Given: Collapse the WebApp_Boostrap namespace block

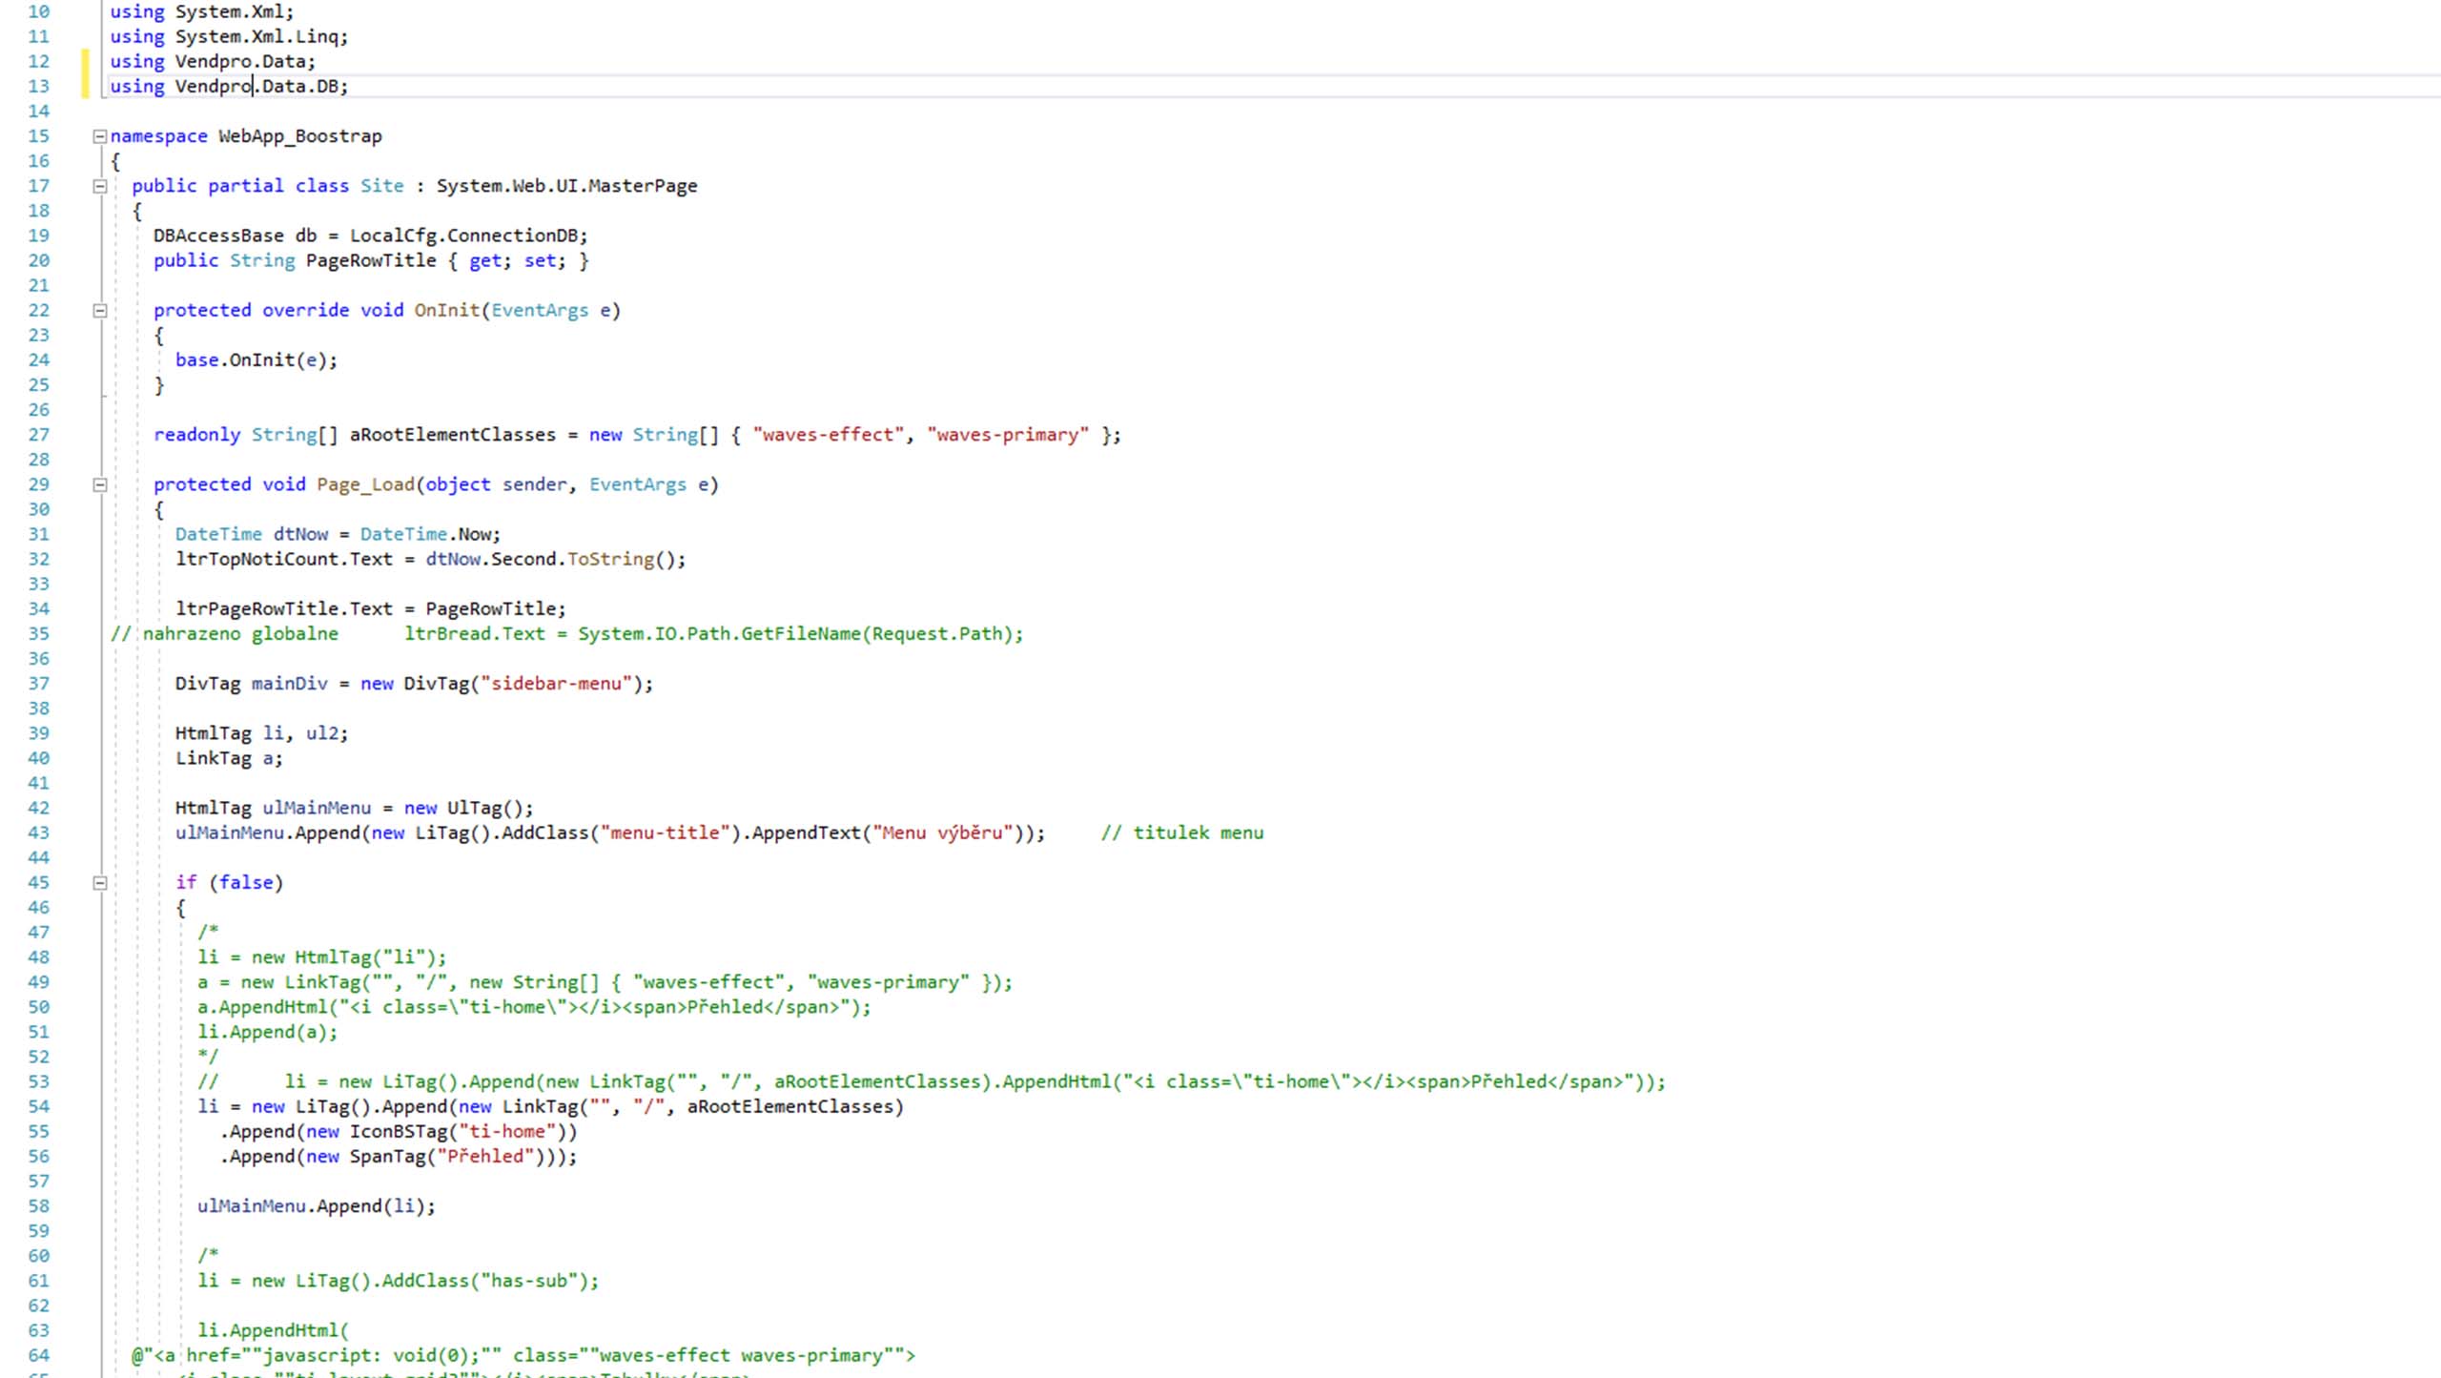Looking at the screenshot, I should coord(99,136).
